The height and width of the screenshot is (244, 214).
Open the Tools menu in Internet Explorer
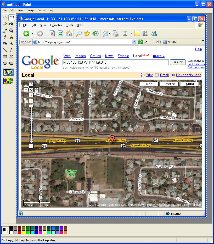coord(70,25)
